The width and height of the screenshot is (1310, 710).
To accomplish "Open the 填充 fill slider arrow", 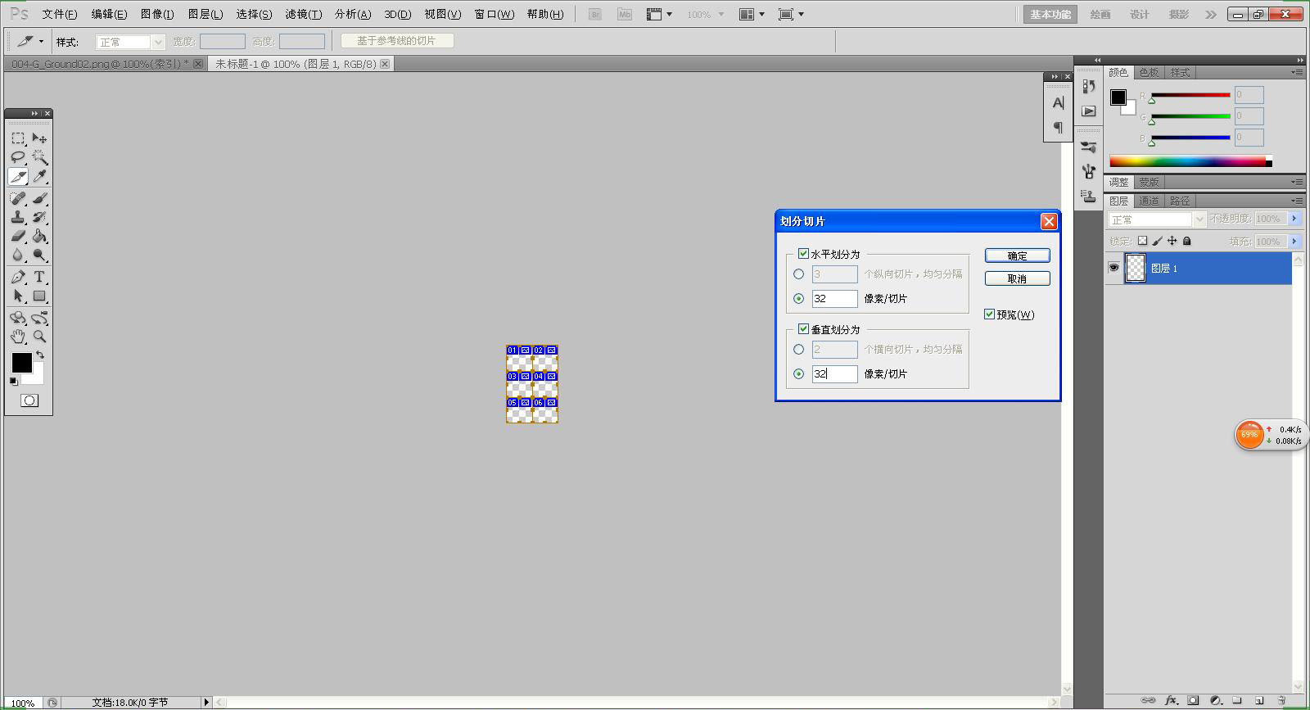I will [x=1294, y=242].
